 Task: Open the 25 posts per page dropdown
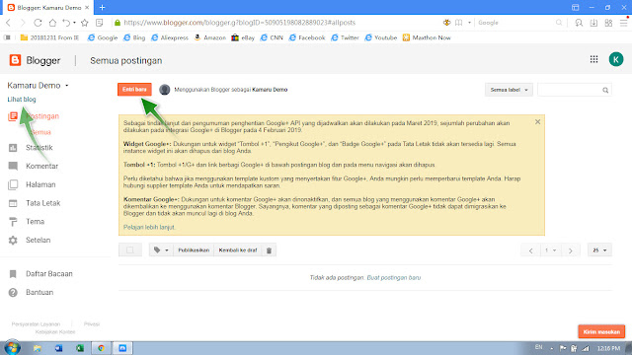tap(599, 250)
